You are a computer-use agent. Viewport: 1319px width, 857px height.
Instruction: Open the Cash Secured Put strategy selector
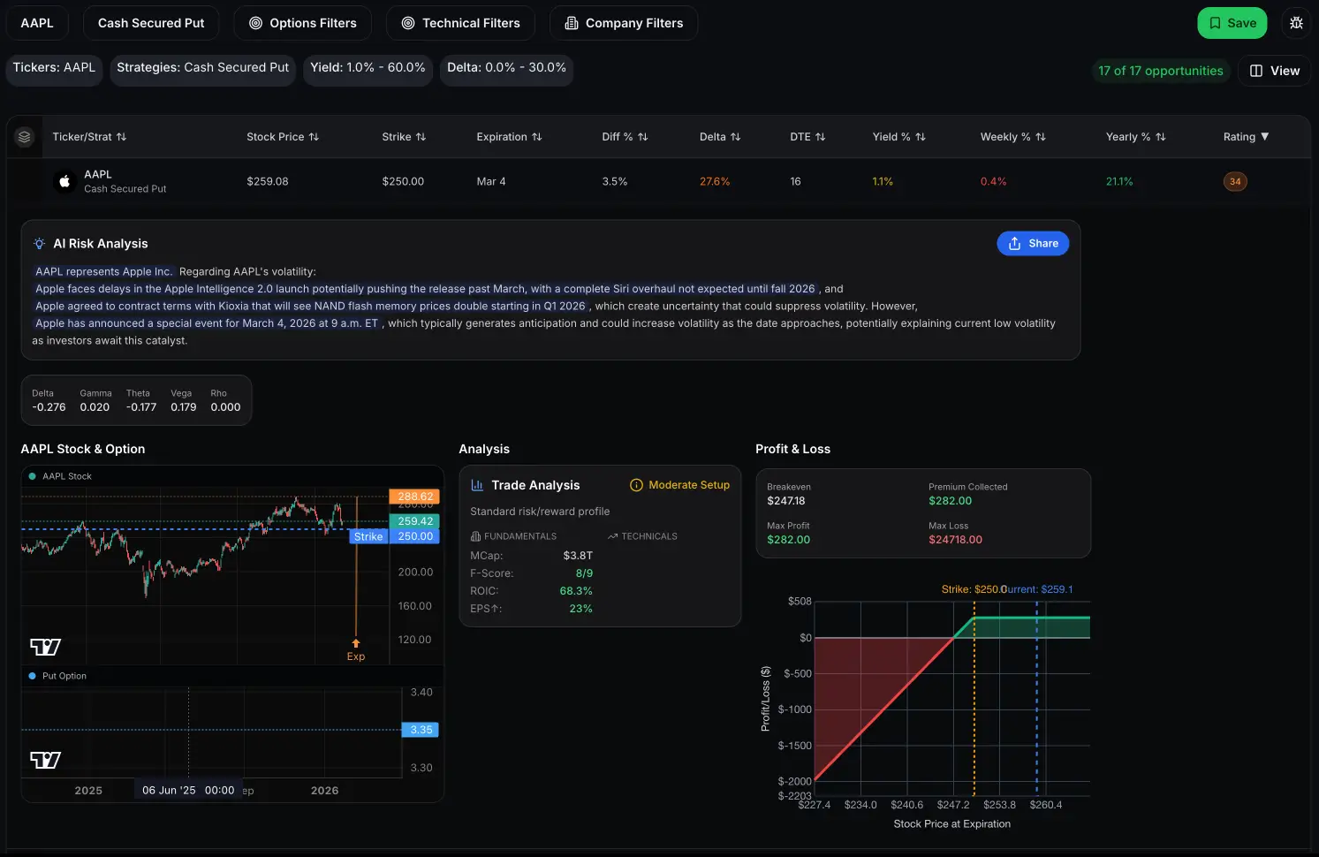(151, 23)
